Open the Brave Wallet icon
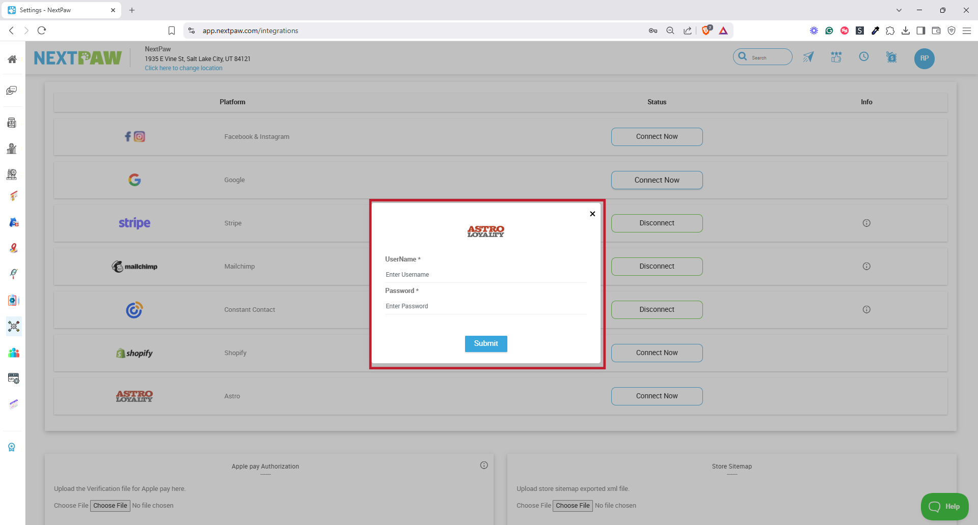The width and height of the screenshot is (978, 525). point(936,31)
